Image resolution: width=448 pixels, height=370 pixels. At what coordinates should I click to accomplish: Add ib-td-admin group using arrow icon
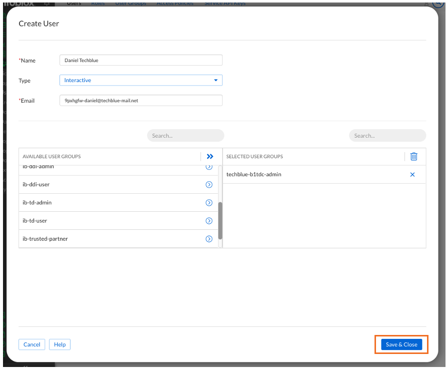[x=209, y=203]
